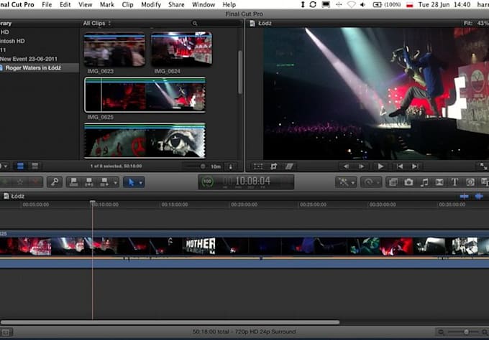Viewport: 489px width, 340px height.
Task: Open the Enhancements magic wand
Action: [x=344, y=182]
